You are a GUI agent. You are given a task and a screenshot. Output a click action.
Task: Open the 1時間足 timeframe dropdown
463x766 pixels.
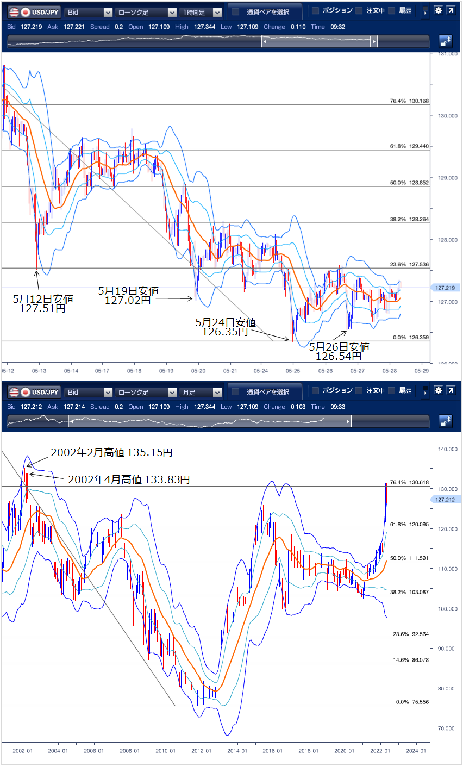tap(201, 12)
